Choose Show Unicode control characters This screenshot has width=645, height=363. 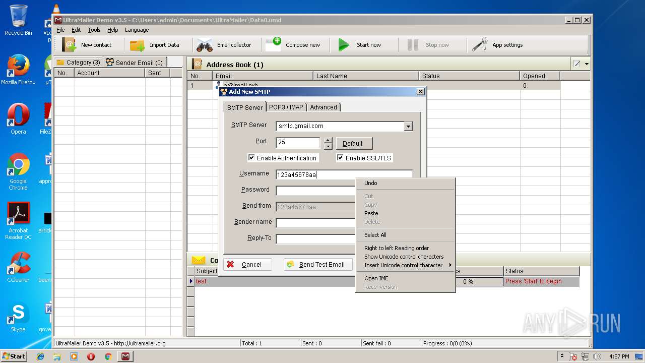(x=406, y=257)
